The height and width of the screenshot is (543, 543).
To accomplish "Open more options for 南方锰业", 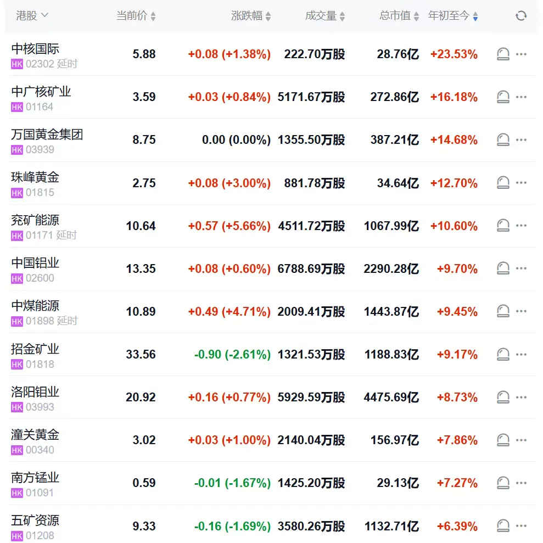I will click(521, 483).
